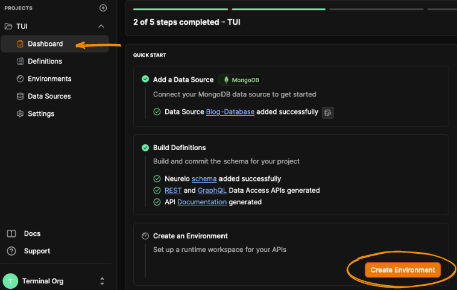Click the Data Sources database icon

pyautogui.click(x=20, y=96)
